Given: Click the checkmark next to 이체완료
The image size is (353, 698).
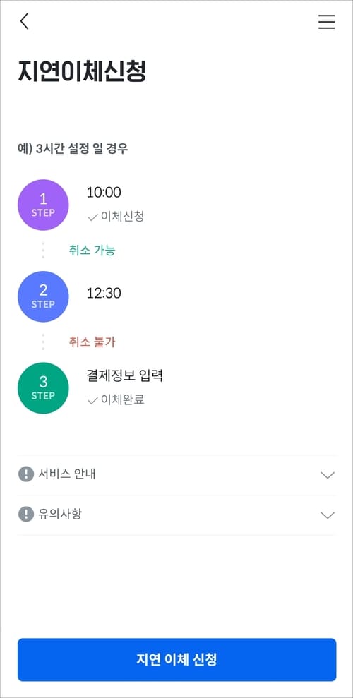Looking at the screenshot, I should pos(92,400).
